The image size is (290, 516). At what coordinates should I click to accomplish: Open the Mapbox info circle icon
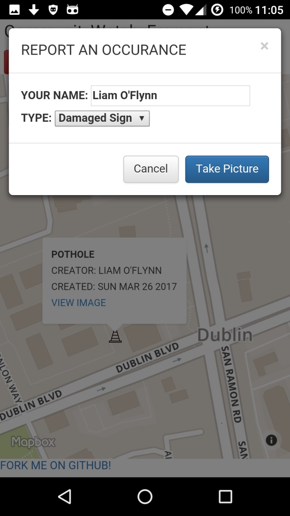point(271,440)
